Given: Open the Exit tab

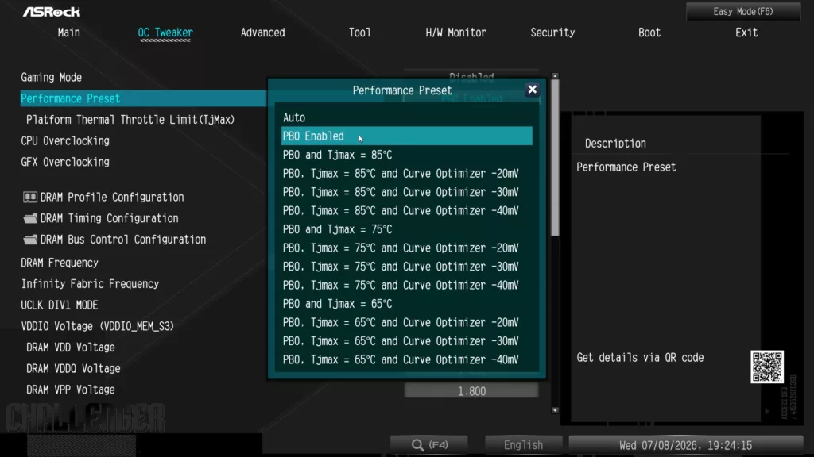Looking at the screenshot, I should click(x=746, y=33).
